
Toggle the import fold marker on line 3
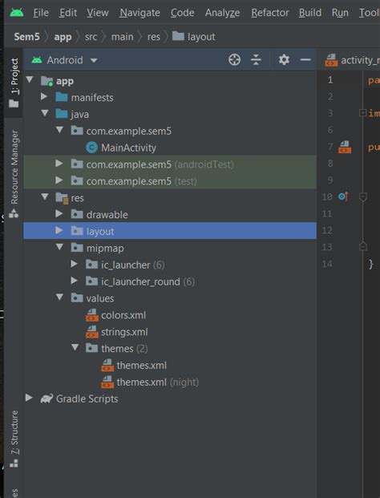(362, 113)
